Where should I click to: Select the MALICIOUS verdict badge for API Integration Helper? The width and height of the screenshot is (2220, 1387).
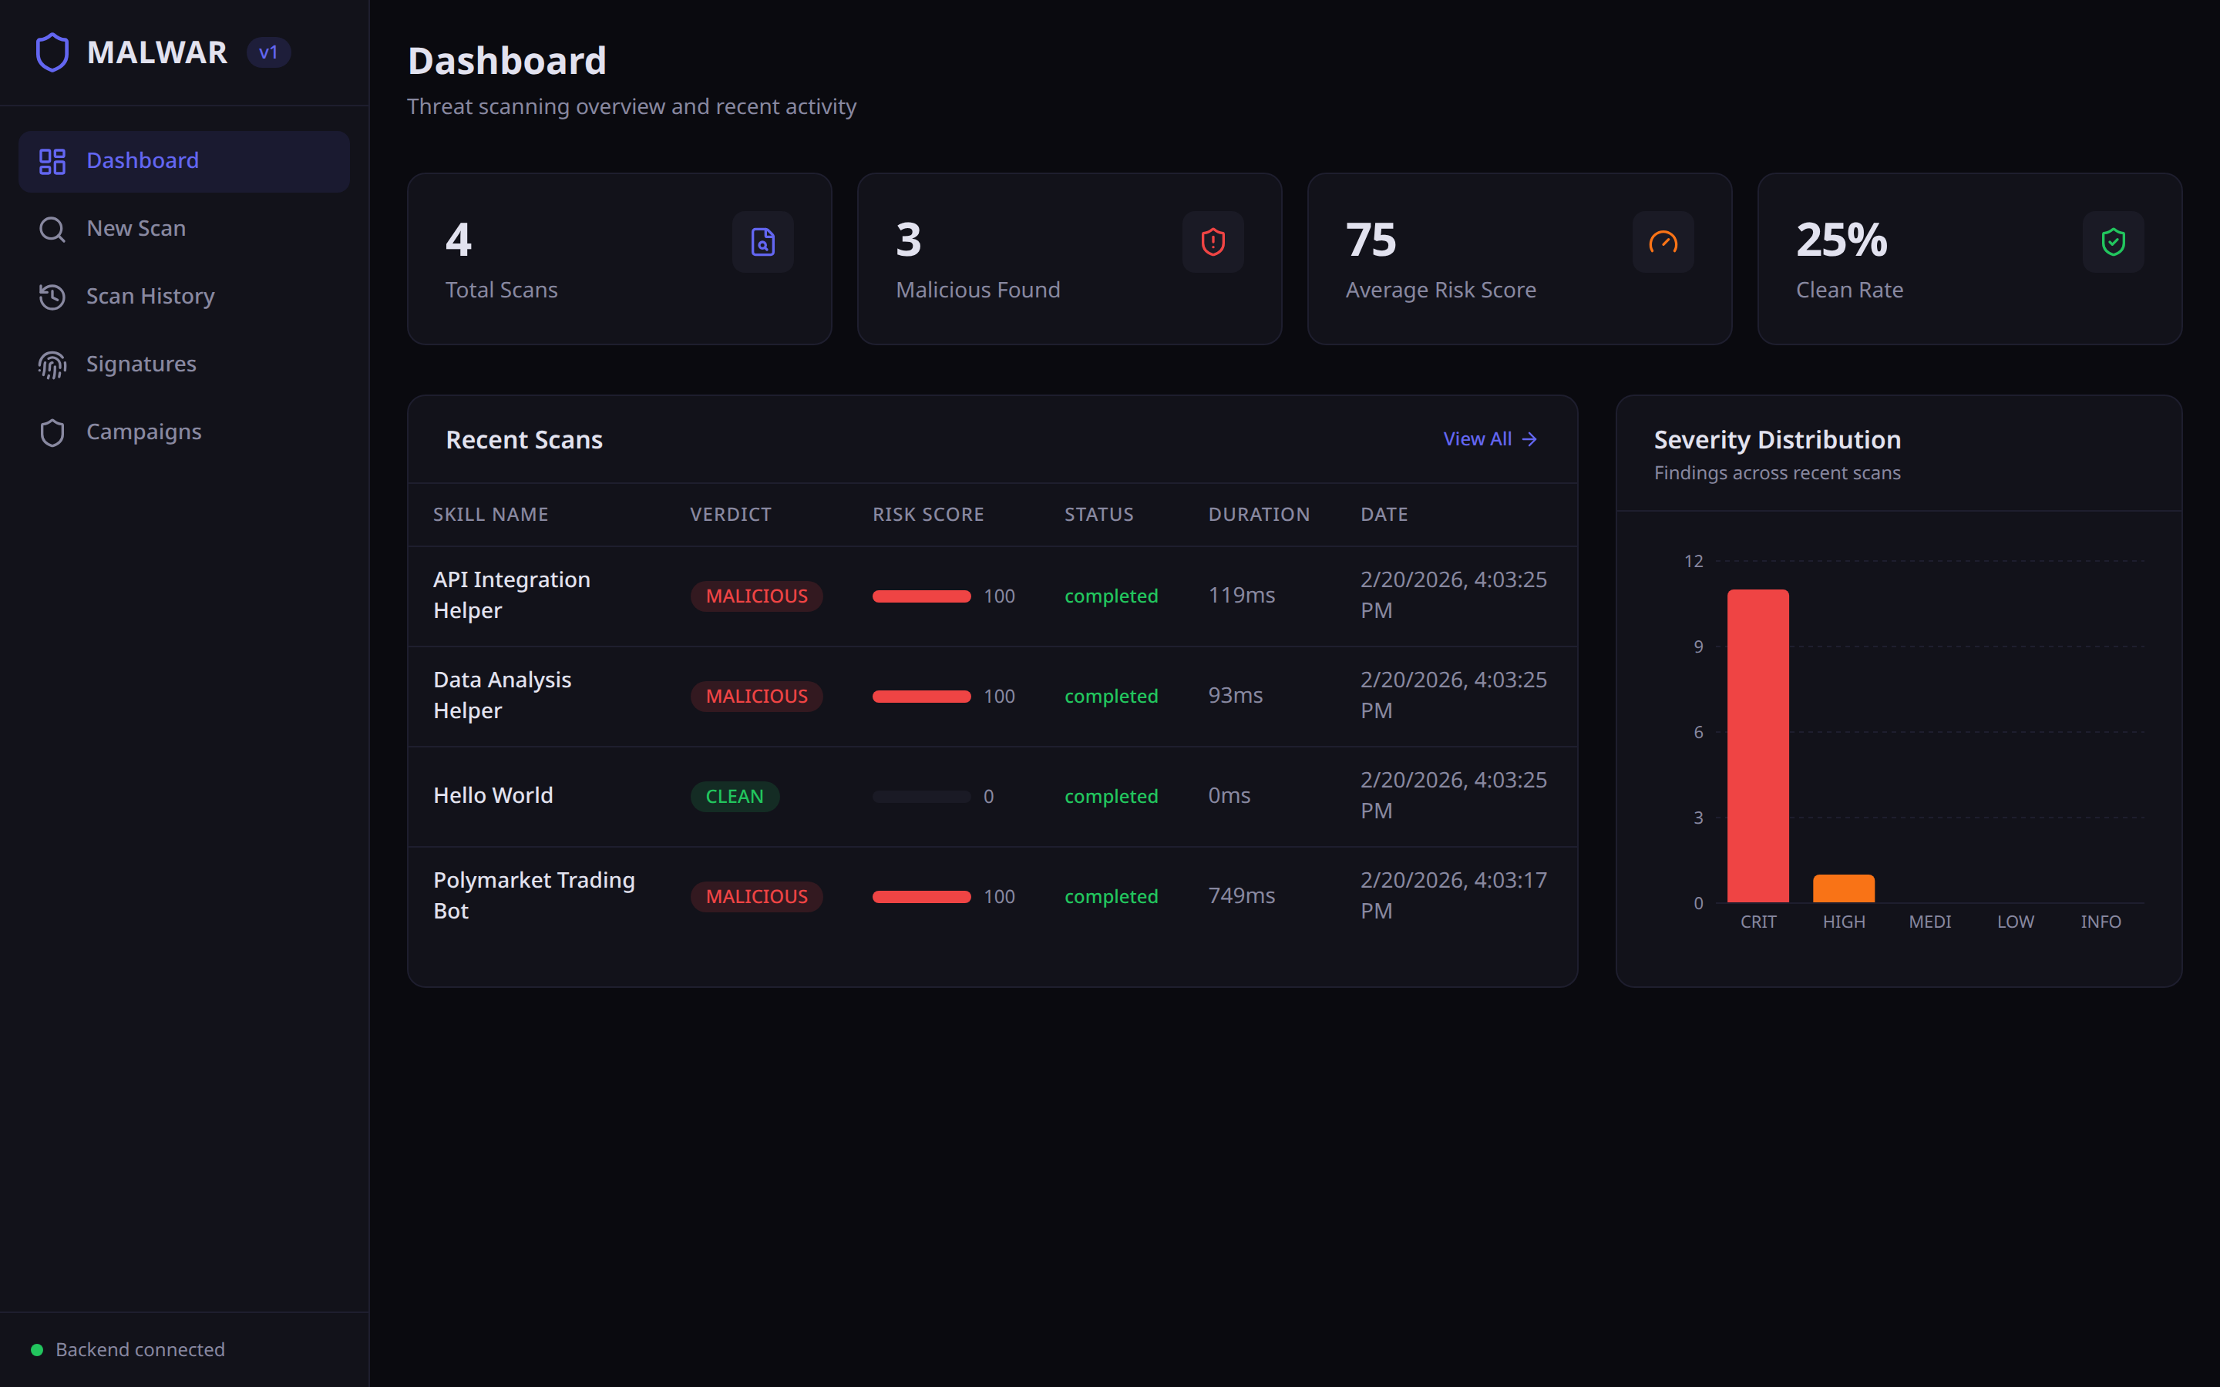coord(757,596)
